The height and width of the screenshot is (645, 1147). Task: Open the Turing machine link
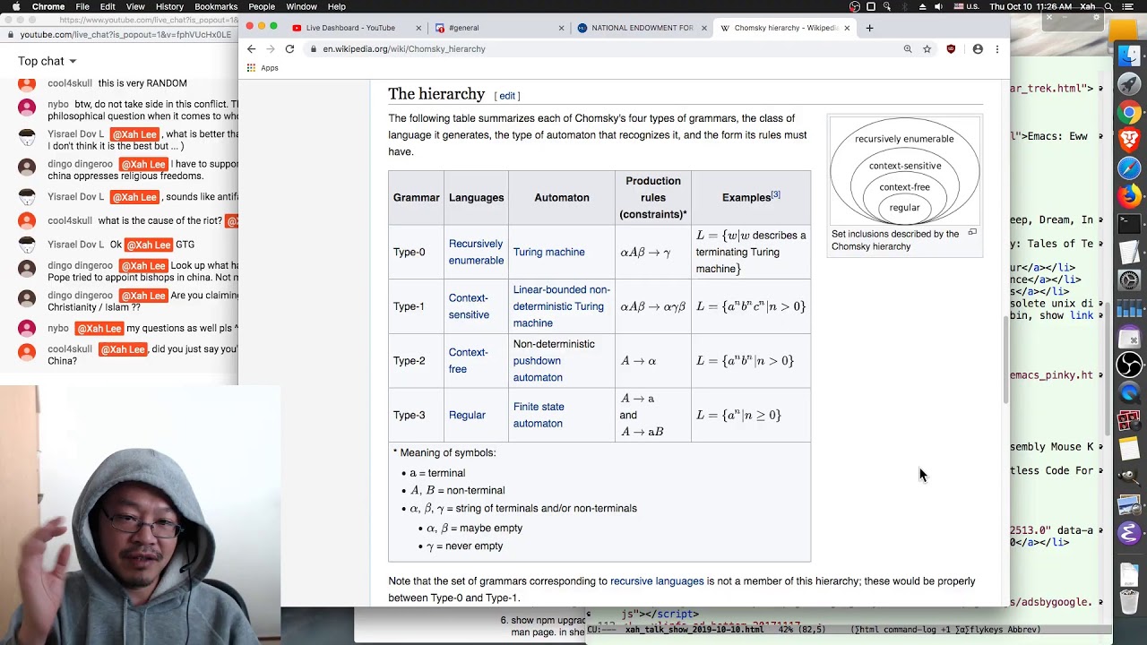(x=548, y=252)
